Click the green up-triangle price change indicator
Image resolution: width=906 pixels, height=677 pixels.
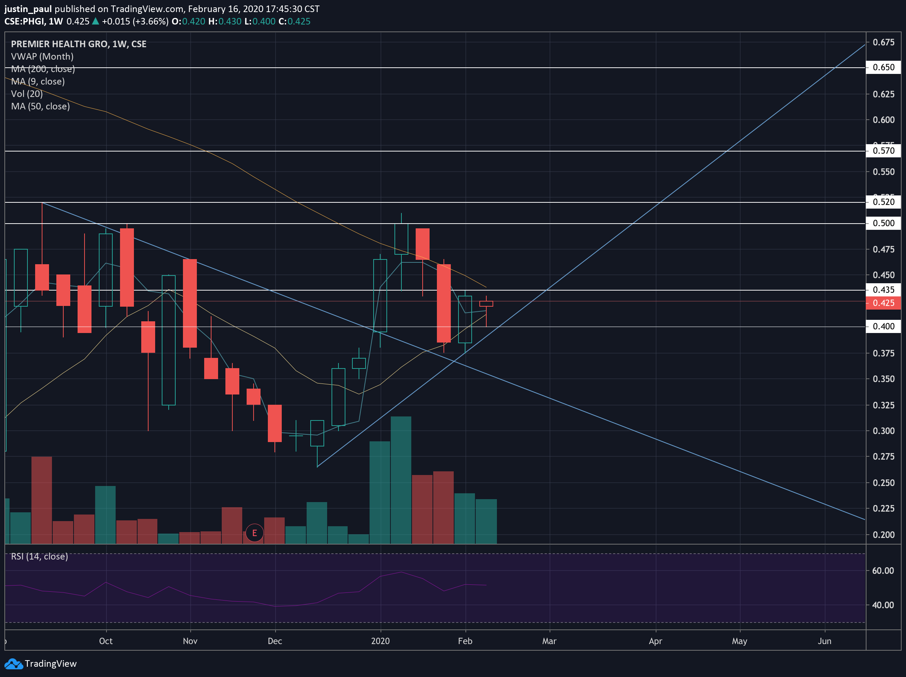click(x=96, y=21)
